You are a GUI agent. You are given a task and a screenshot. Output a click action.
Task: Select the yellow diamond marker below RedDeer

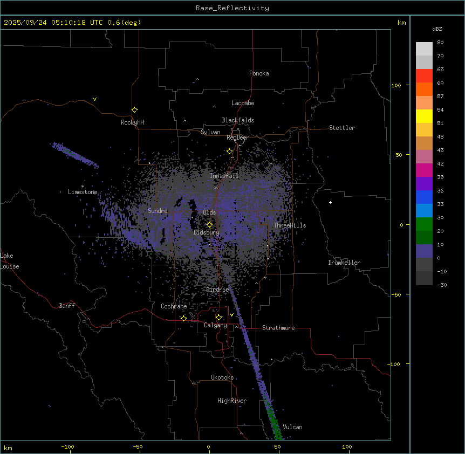[x=229, y=152]
